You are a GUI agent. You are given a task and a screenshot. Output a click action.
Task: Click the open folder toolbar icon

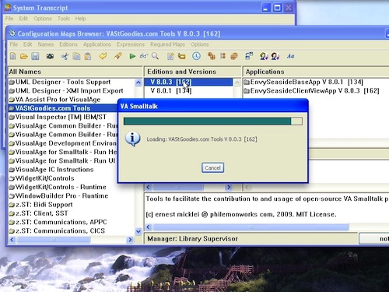click(x=24, y=56)
